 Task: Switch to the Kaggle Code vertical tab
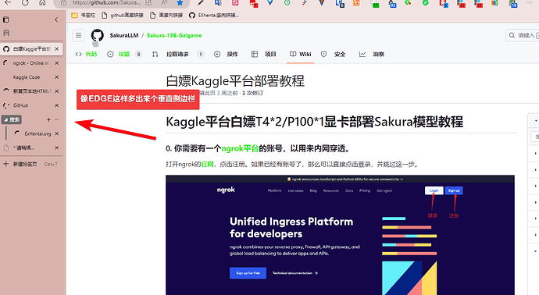click(x=31, y=77)
